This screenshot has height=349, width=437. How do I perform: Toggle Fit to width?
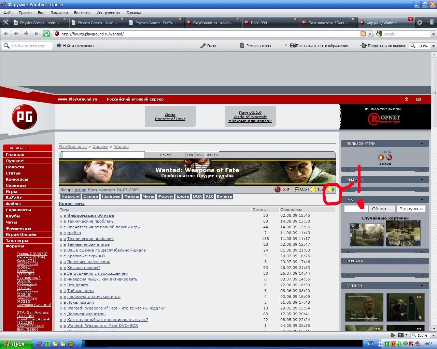[x=384, y=46]
